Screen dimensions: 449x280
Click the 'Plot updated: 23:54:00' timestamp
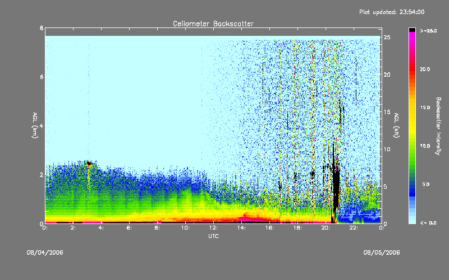[x=392, y=12]
